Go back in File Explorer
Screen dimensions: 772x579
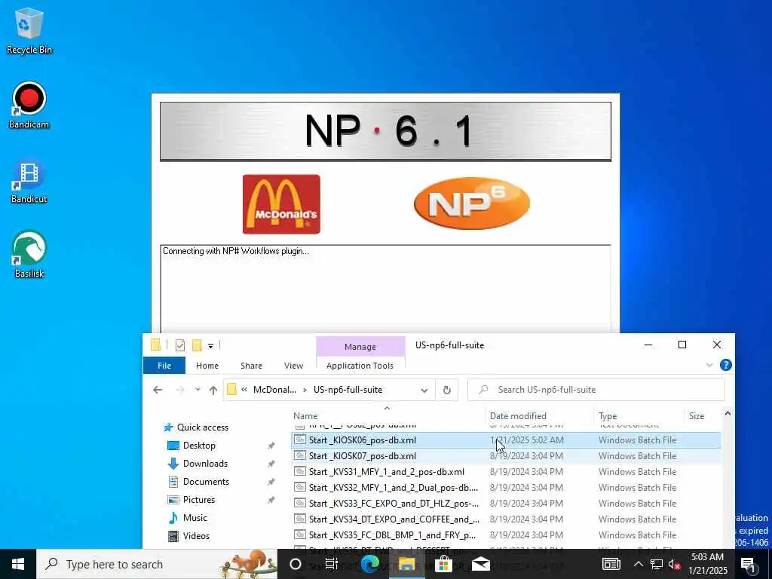coord(158,390)
